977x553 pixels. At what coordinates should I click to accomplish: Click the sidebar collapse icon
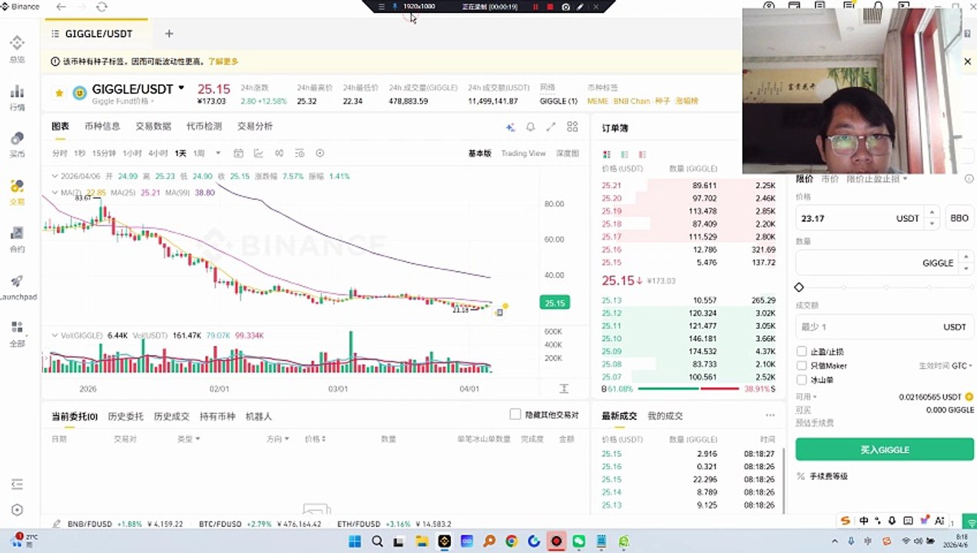18,484
